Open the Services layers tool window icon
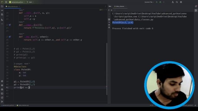198x111 pixels. click(x=2, y=85)
